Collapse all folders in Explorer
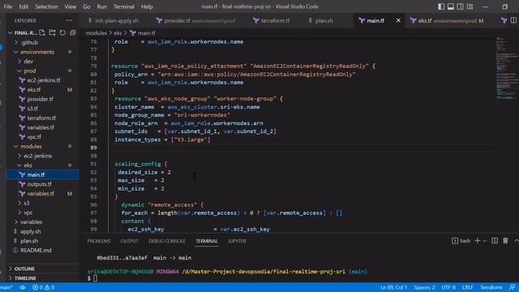The width and height of the screenshot is (519, 292). pyautogui.click(x=72, y=32)
